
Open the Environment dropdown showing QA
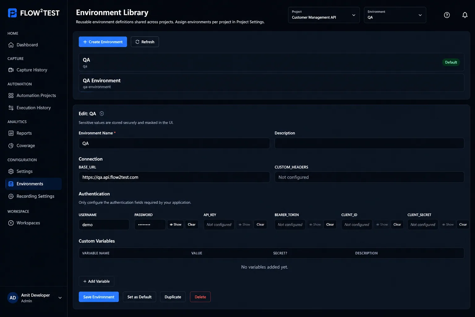click(395, 15)
